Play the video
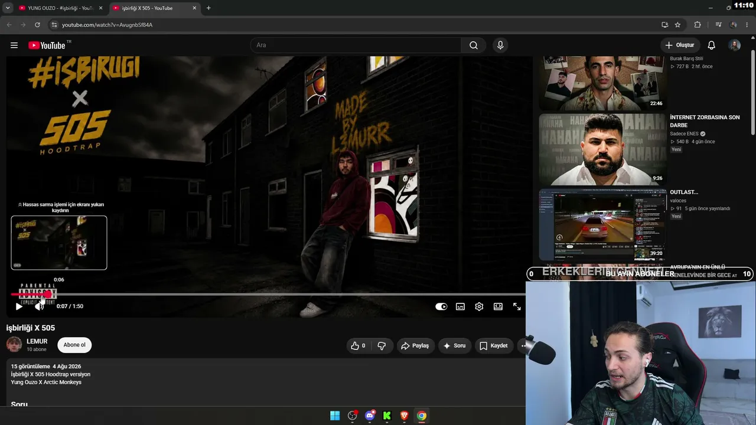 click(19, 306)
